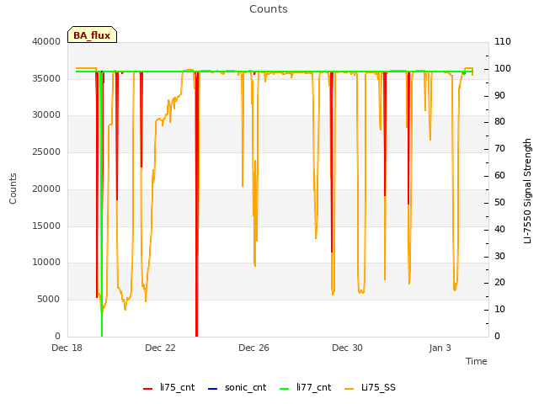Click the 30 right-axis tick label
Viewport: 539px width, 404px height.
point(499,256)
